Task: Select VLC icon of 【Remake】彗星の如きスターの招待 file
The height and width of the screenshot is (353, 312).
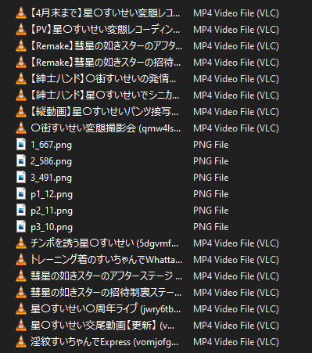Action: (x=21, y=63)
